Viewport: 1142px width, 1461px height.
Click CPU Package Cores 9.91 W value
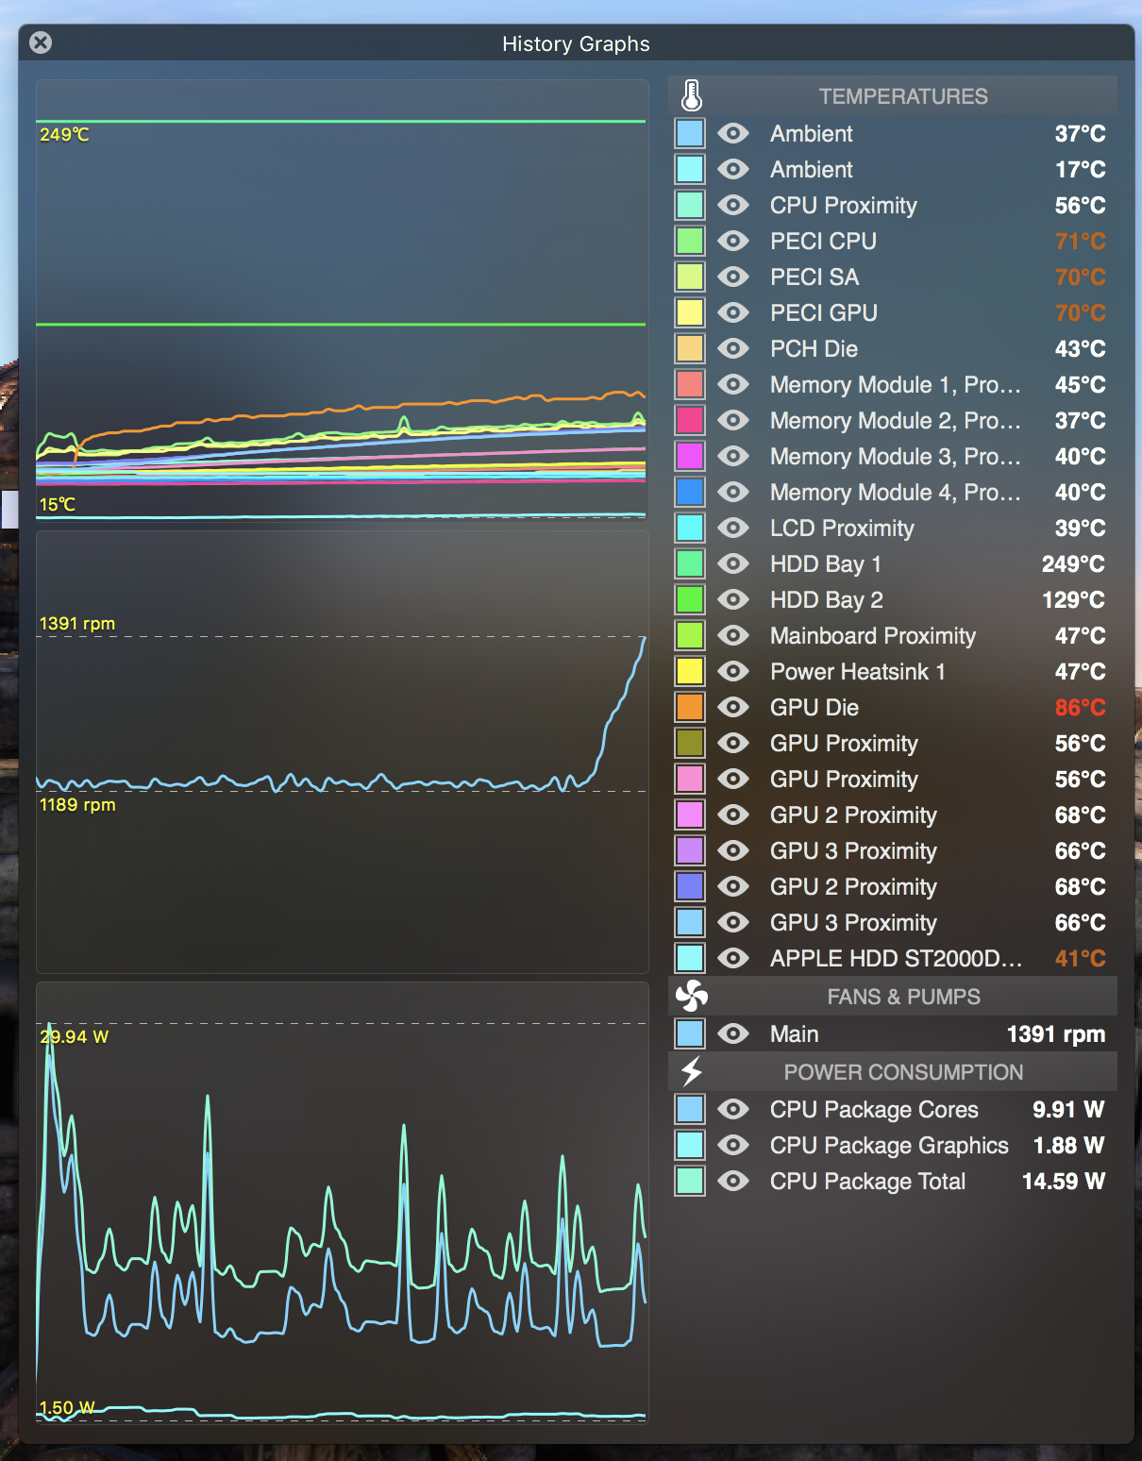point(1068,1109)
